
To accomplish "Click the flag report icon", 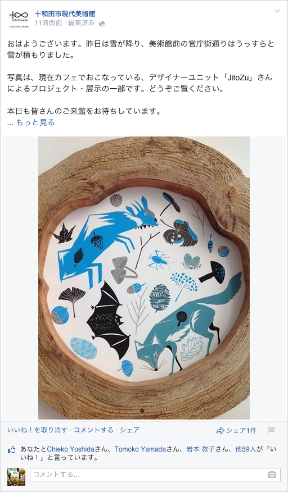I will coord(271,431).
